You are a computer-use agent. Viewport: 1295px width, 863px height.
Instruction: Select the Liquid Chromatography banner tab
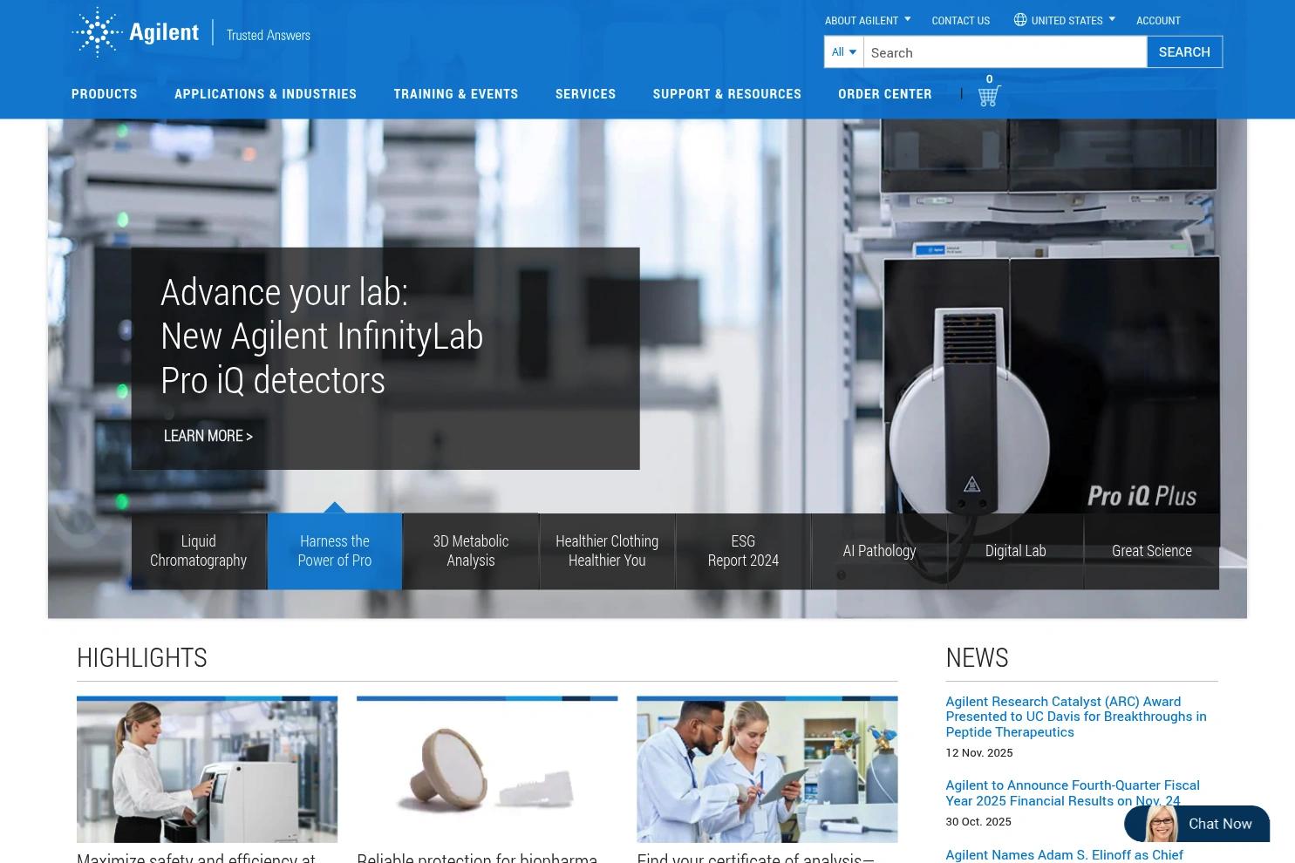coord(199,551)
